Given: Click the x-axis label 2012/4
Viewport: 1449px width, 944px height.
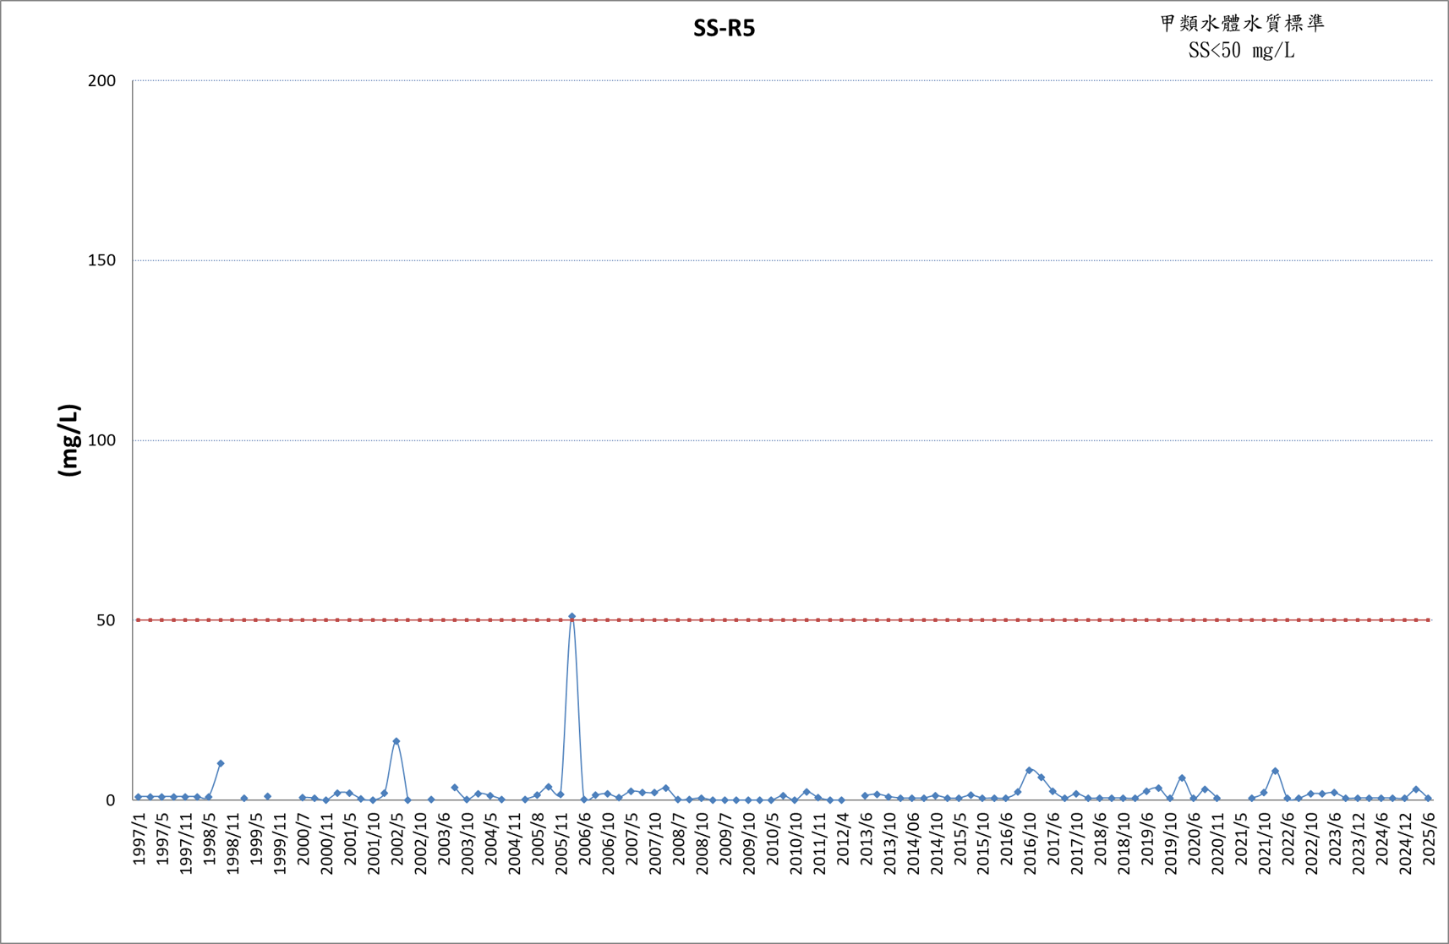Looking at the screenshot, I should [x=843, y=839].
